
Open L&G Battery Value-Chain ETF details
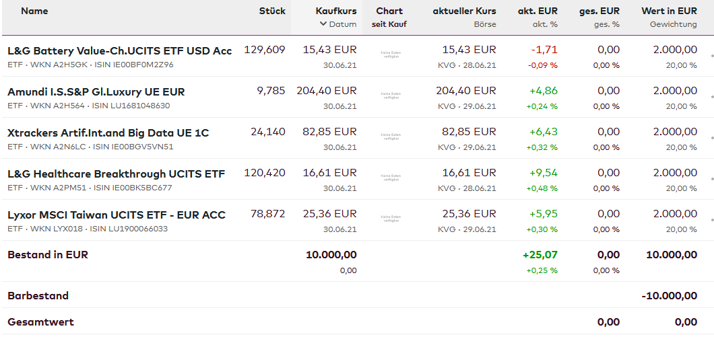point(119,50)
